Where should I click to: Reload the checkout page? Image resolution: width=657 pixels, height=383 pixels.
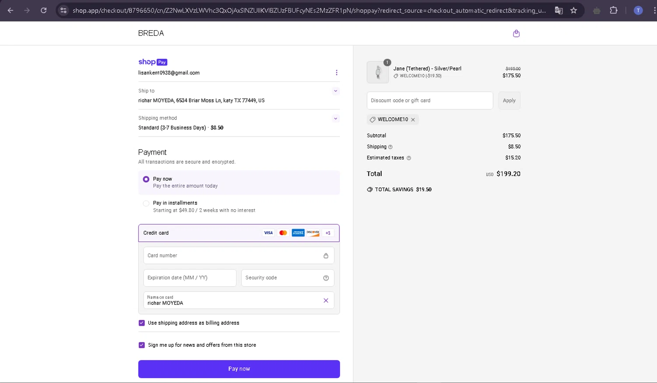(44, 11)
